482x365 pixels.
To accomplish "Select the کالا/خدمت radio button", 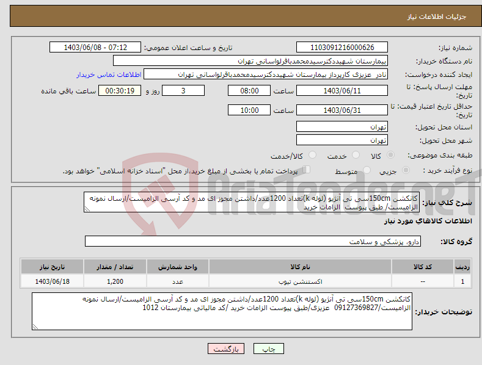I will [312, 155].
